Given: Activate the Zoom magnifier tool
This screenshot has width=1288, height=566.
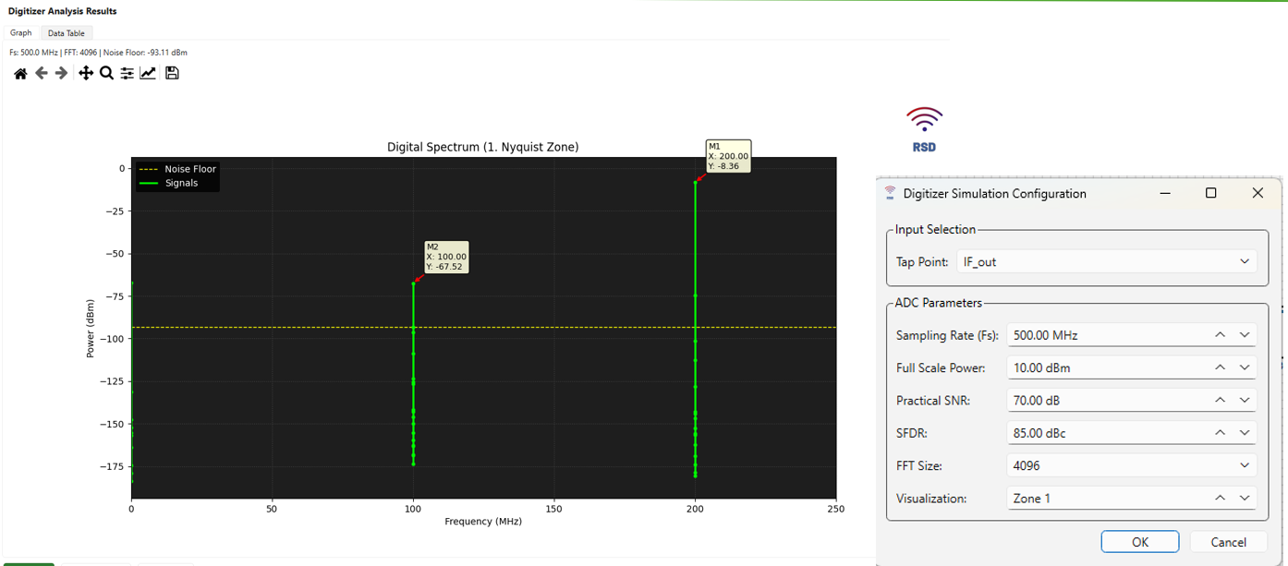Looking at the screenshot, I should pos(106,73).
